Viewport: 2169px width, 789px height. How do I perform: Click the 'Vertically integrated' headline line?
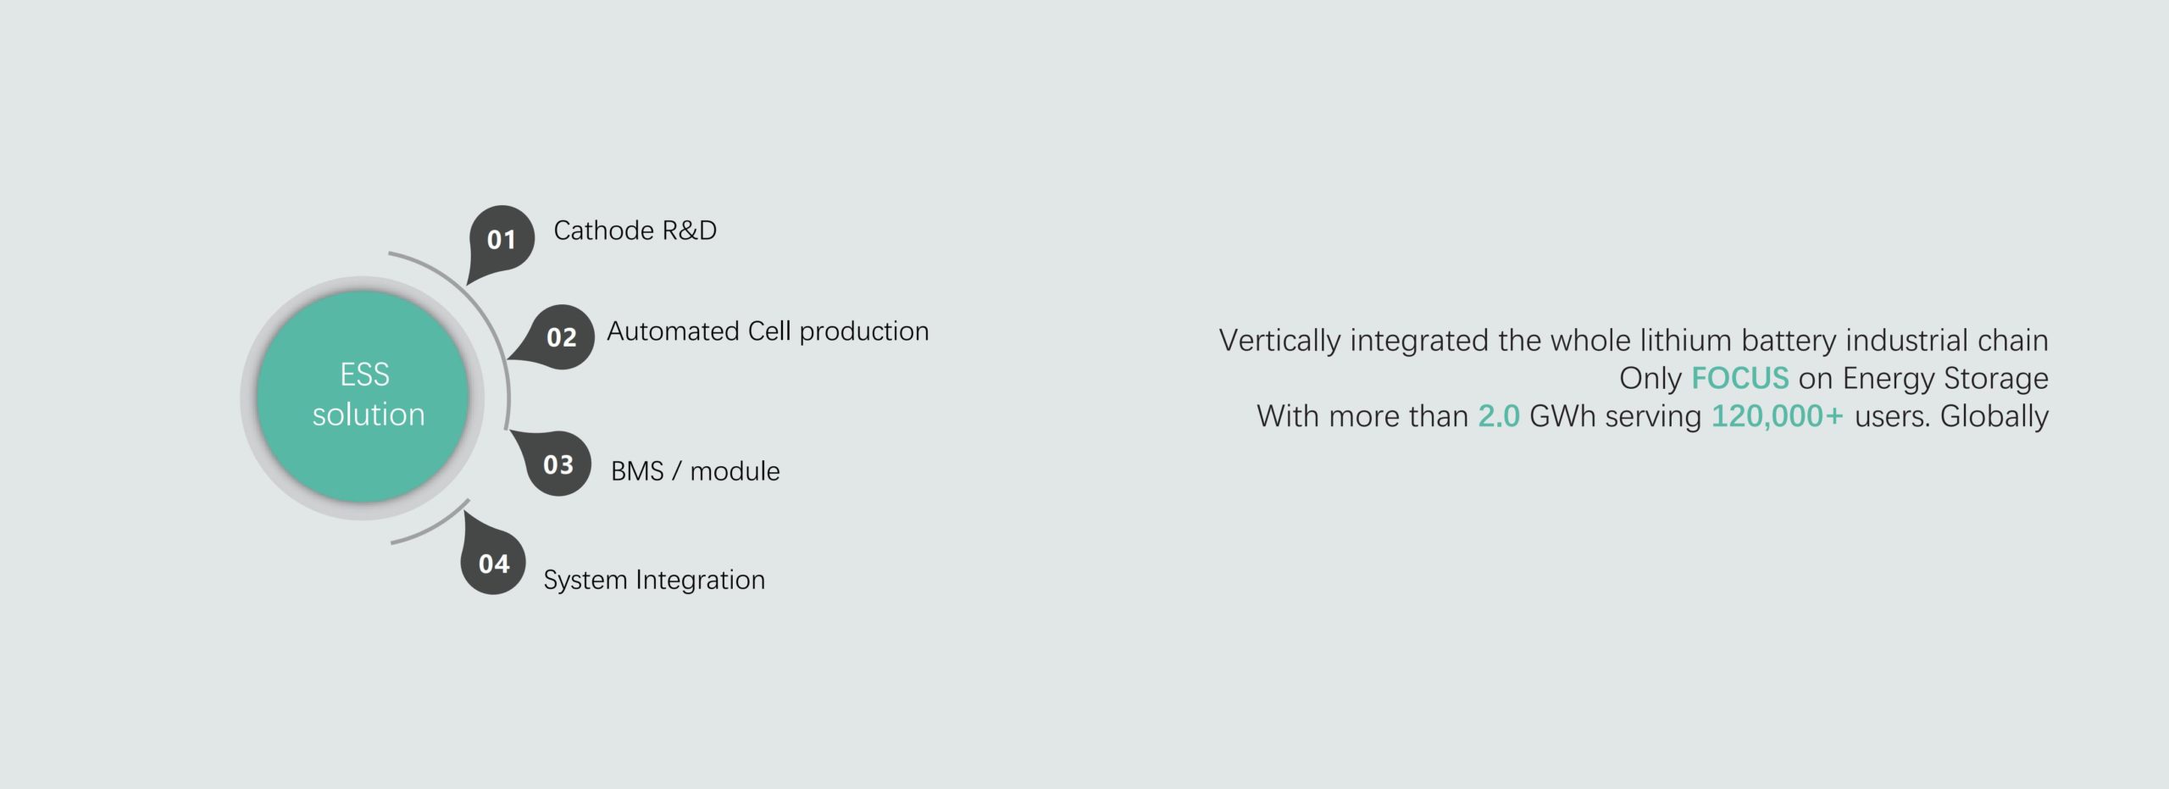[1633, 341]
